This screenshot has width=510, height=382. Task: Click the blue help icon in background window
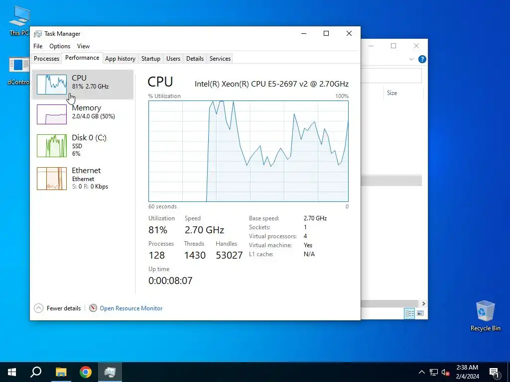tap(422, 59)
